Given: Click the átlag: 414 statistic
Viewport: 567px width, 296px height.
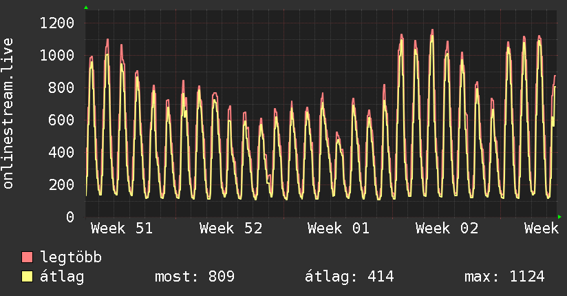Looking at the screenshot, I should click(x=349, y=277).
